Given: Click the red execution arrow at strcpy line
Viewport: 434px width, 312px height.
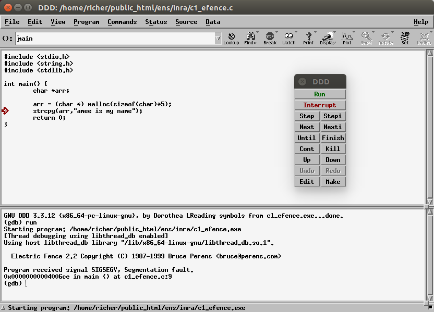Looking at the screenshot, I should [x=5, y=110].
